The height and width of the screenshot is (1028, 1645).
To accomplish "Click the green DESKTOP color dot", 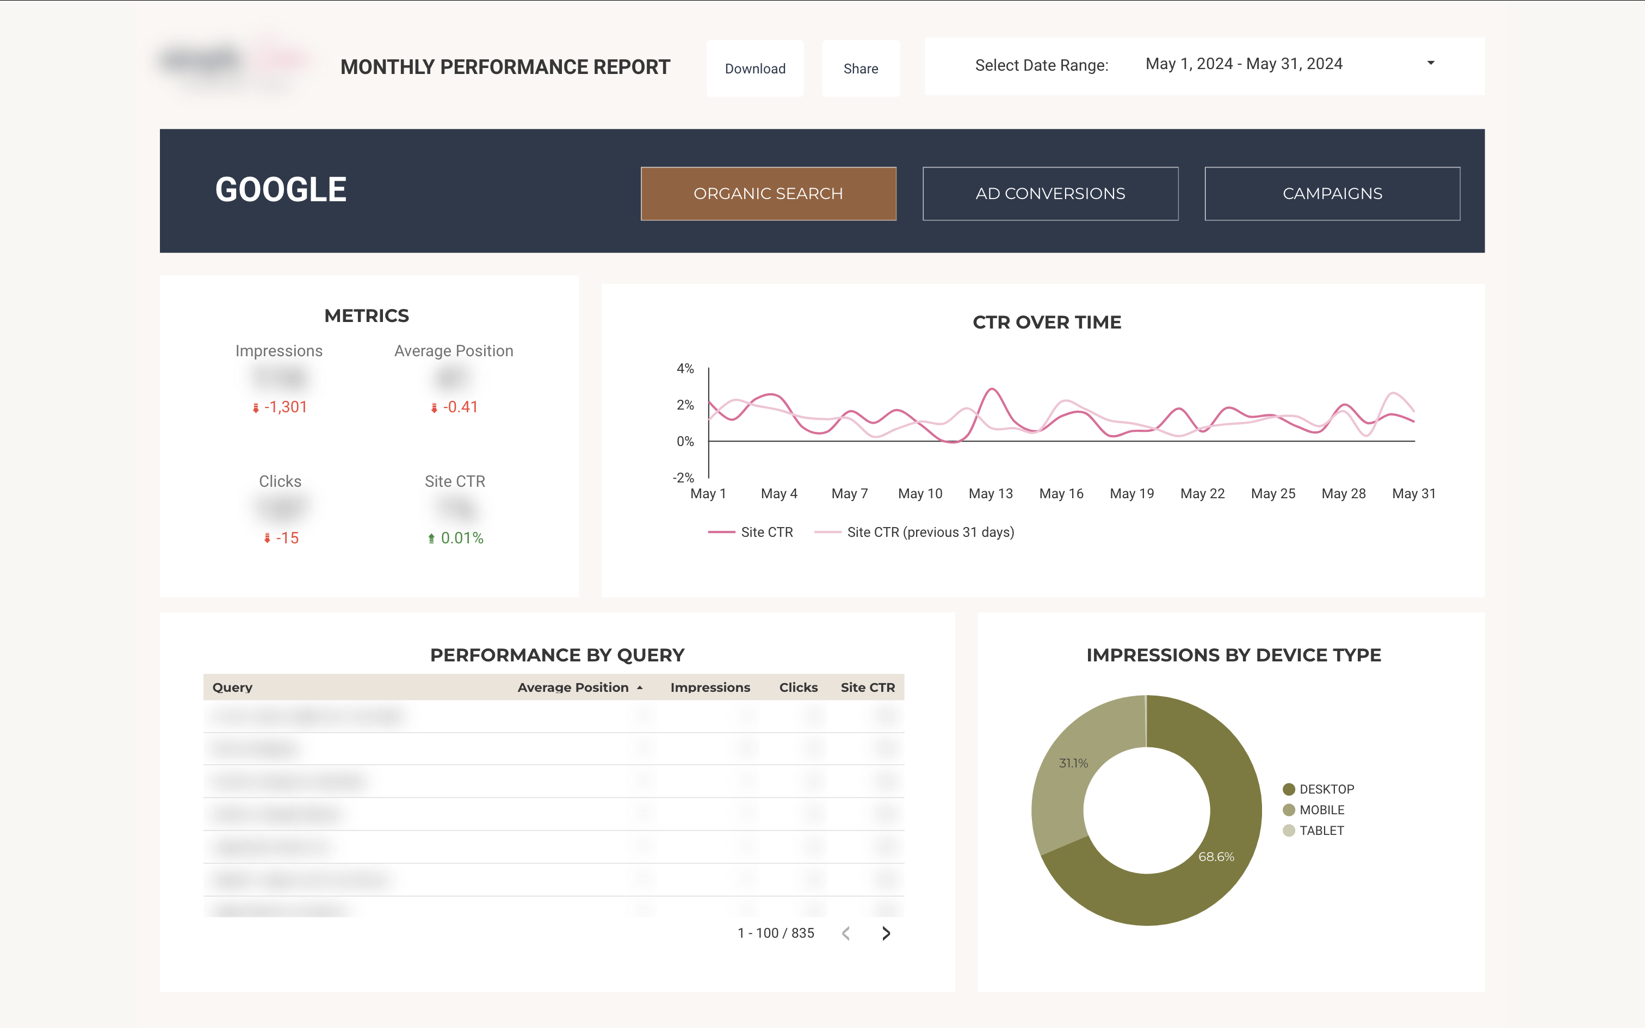I will point(1288,789).
